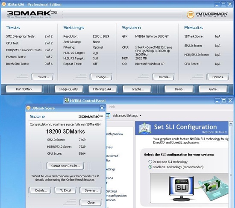This screenshot has height=208, width=235.
Task: Open Help menu in NVIDIA Control Panel
Action: 112,107
